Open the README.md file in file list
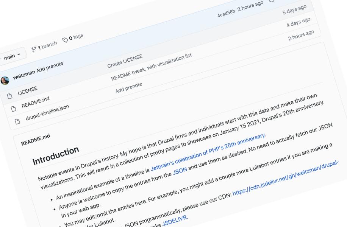 (35, 102)
